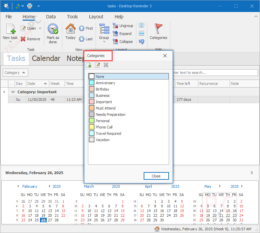Click the printer icon in title bar
The height and width of the screenshot is (233, 260).
pos(30,6)
